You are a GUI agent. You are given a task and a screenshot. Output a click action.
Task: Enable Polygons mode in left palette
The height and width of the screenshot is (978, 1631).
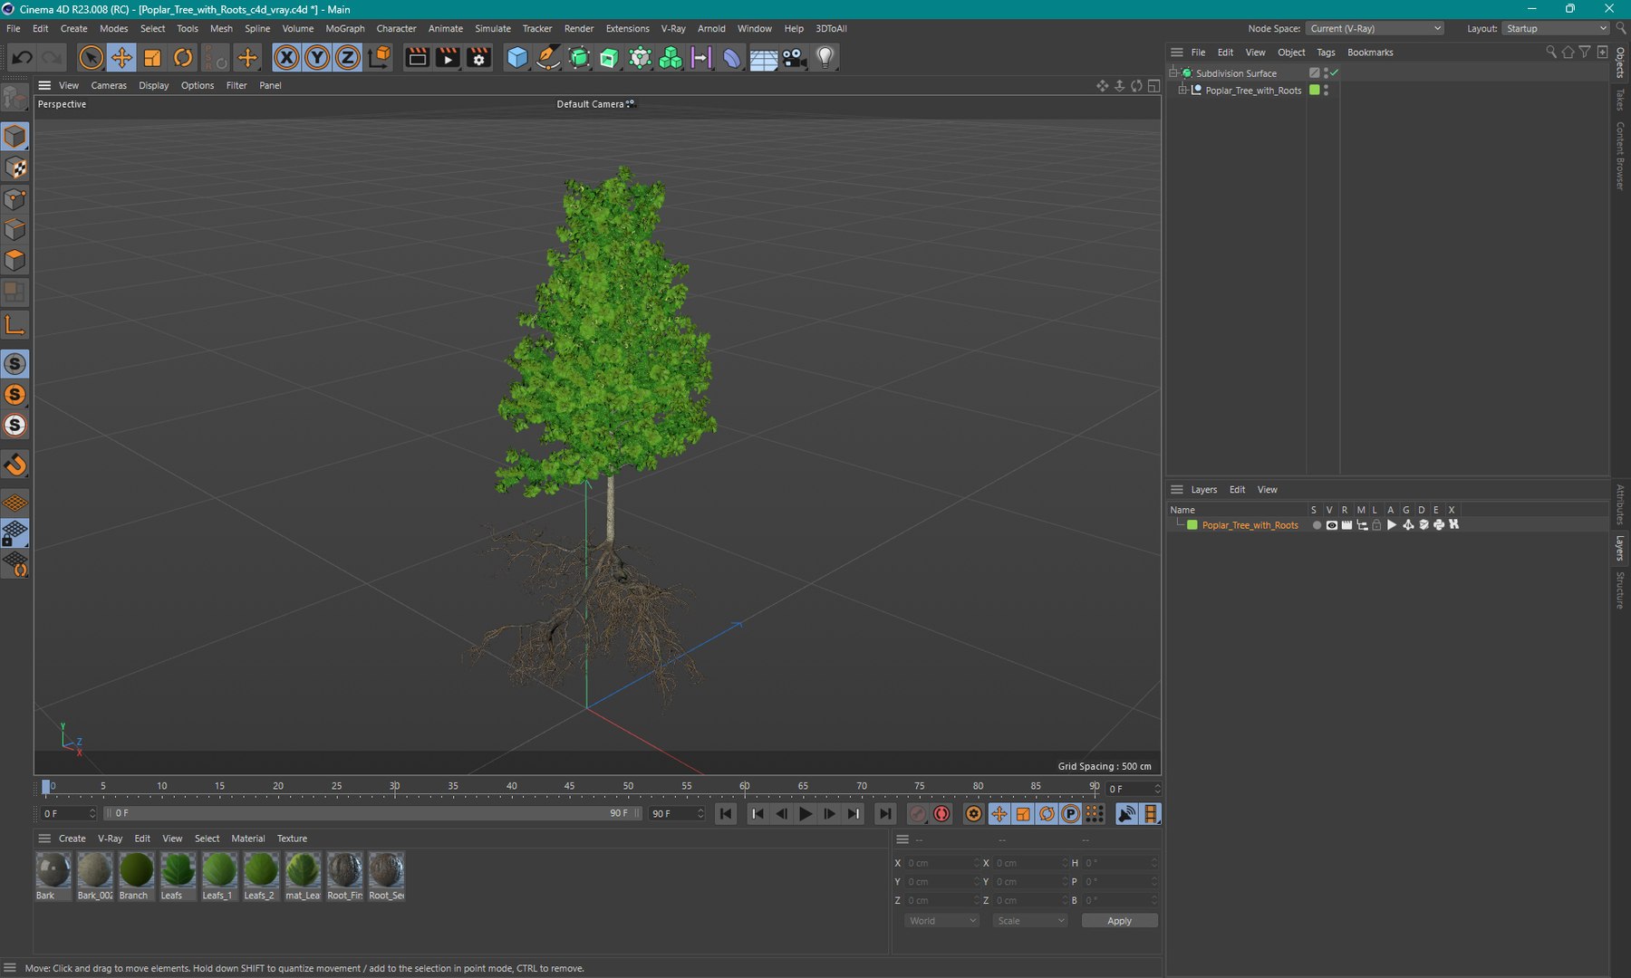point(14,261)
